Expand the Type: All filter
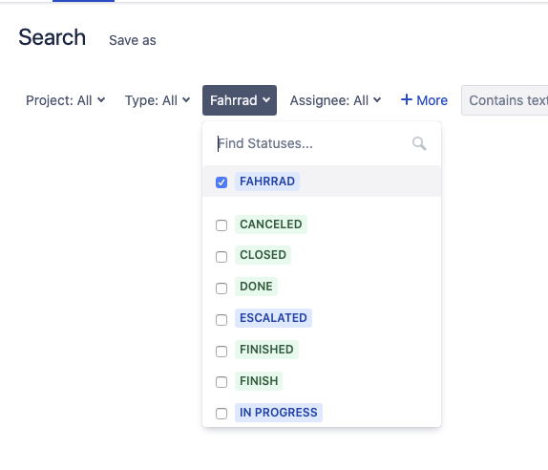Image resolution: width=548 pixels, height=470 pixels. 158,100
